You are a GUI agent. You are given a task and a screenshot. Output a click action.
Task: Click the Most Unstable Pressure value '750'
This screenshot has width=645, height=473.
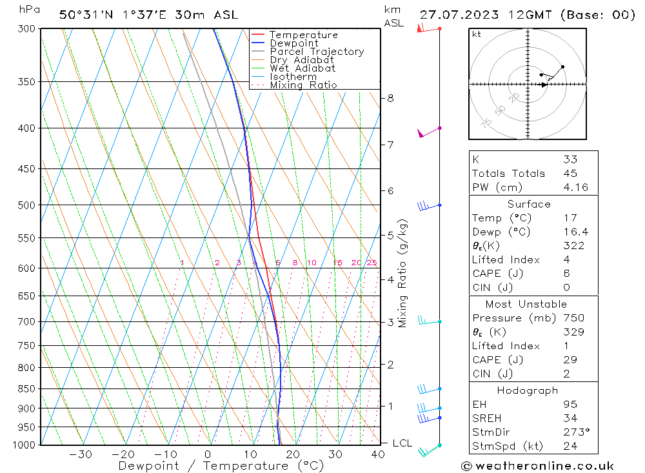tap(574, 317)
